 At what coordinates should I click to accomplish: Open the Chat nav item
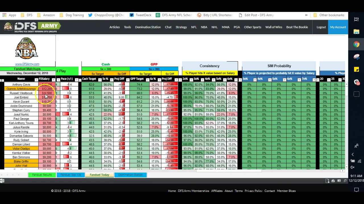coord(168,27)
